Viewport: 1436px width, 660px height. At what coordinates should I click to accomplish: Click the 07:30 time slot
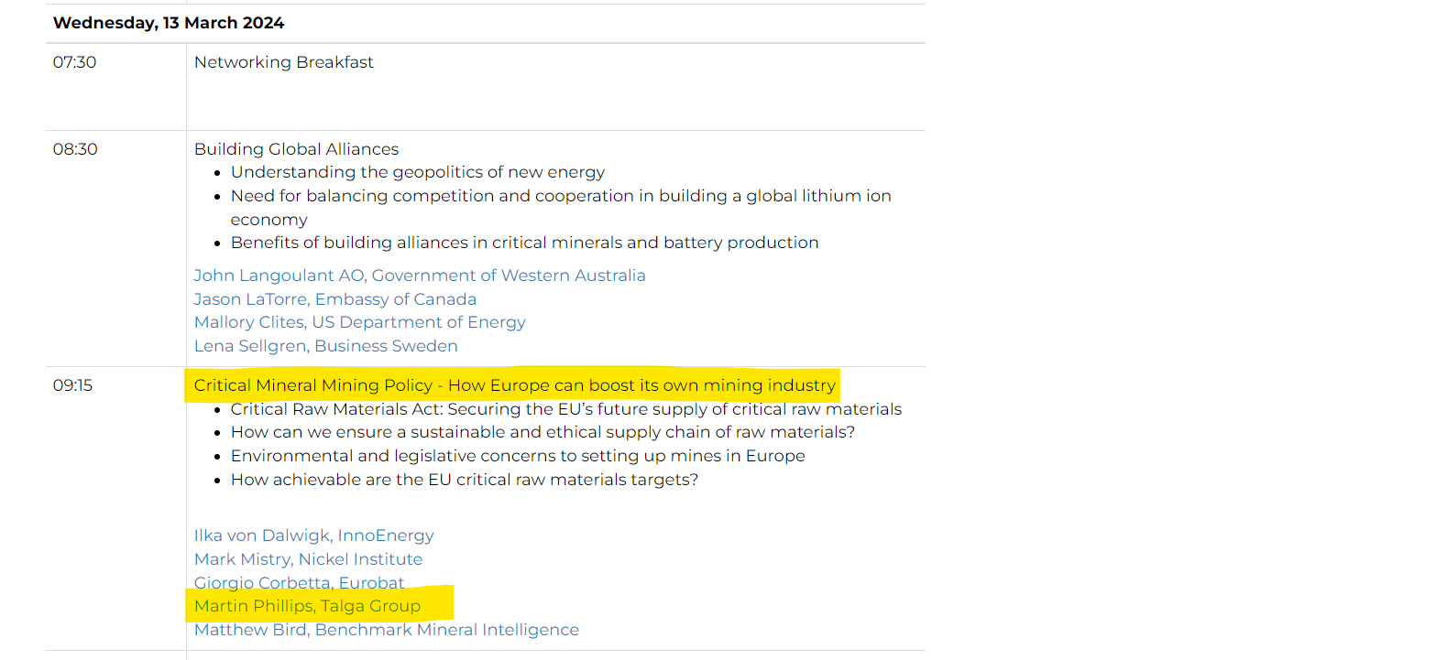pyautogui.click(x=74, y=62)
